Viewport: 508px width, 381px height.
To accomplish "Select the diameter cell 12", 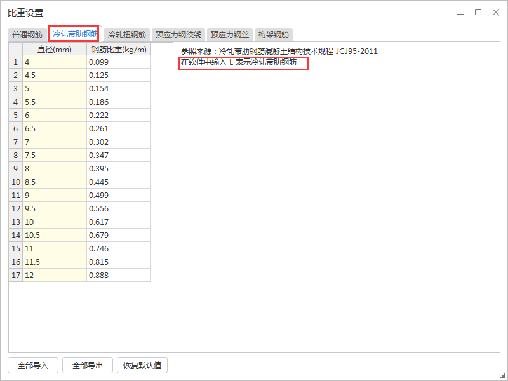I will click(55, 275).
